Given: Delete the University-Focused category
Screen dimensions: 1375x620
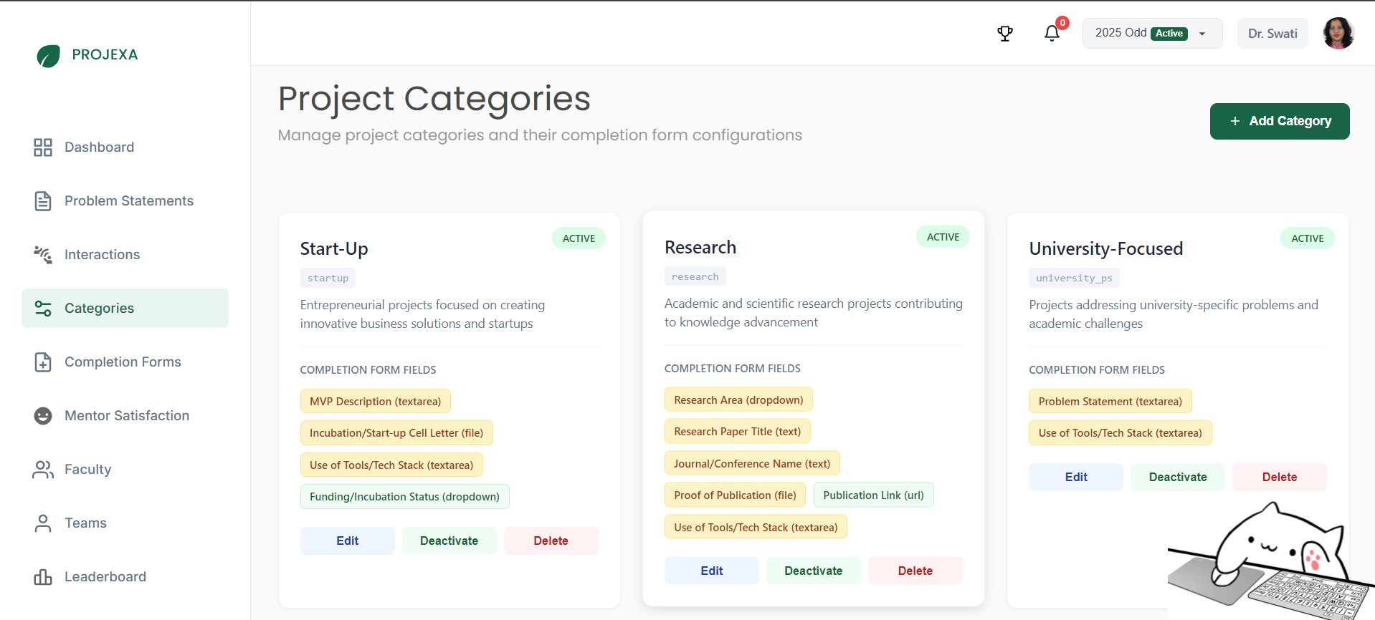Looking at the screenshot, I should click(1280, 478).
